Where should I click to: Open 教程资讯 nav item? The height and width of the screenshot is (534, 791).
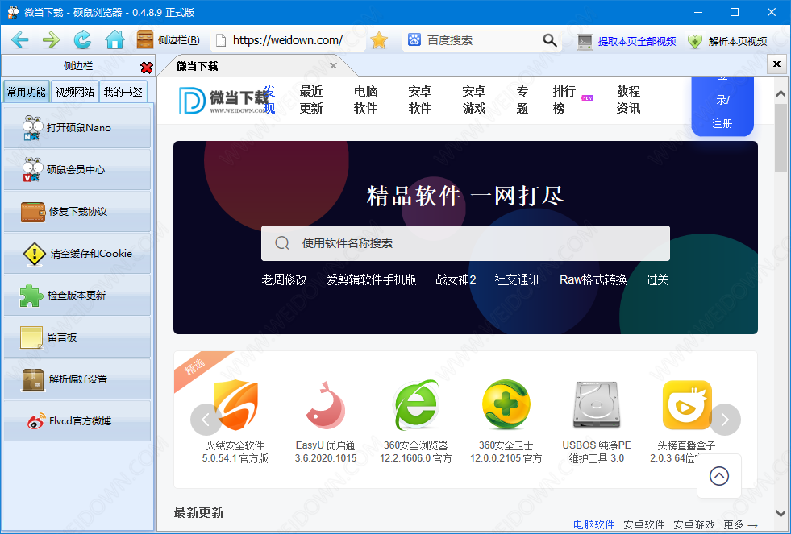tap(628, 100)
